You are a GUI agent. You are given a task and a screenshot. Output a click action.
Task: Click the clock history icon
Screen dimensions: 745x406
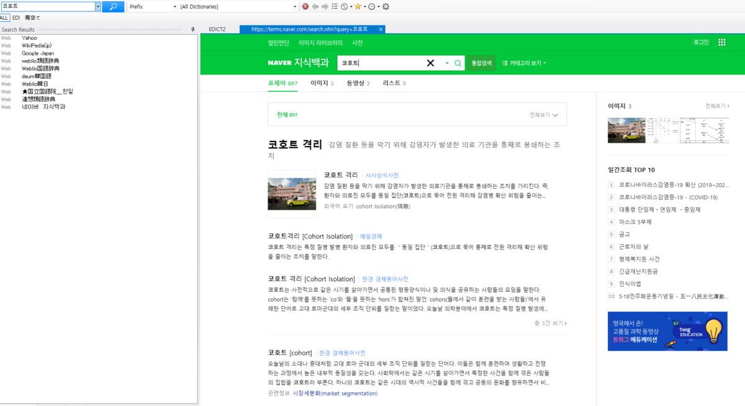point(372,6)
